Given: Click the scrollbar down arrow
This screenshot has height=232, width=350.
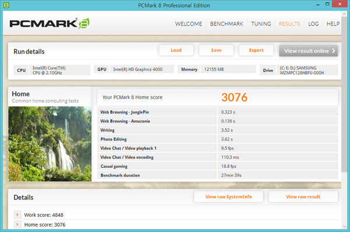Looking at the screenshot, I should click(344, 226).
